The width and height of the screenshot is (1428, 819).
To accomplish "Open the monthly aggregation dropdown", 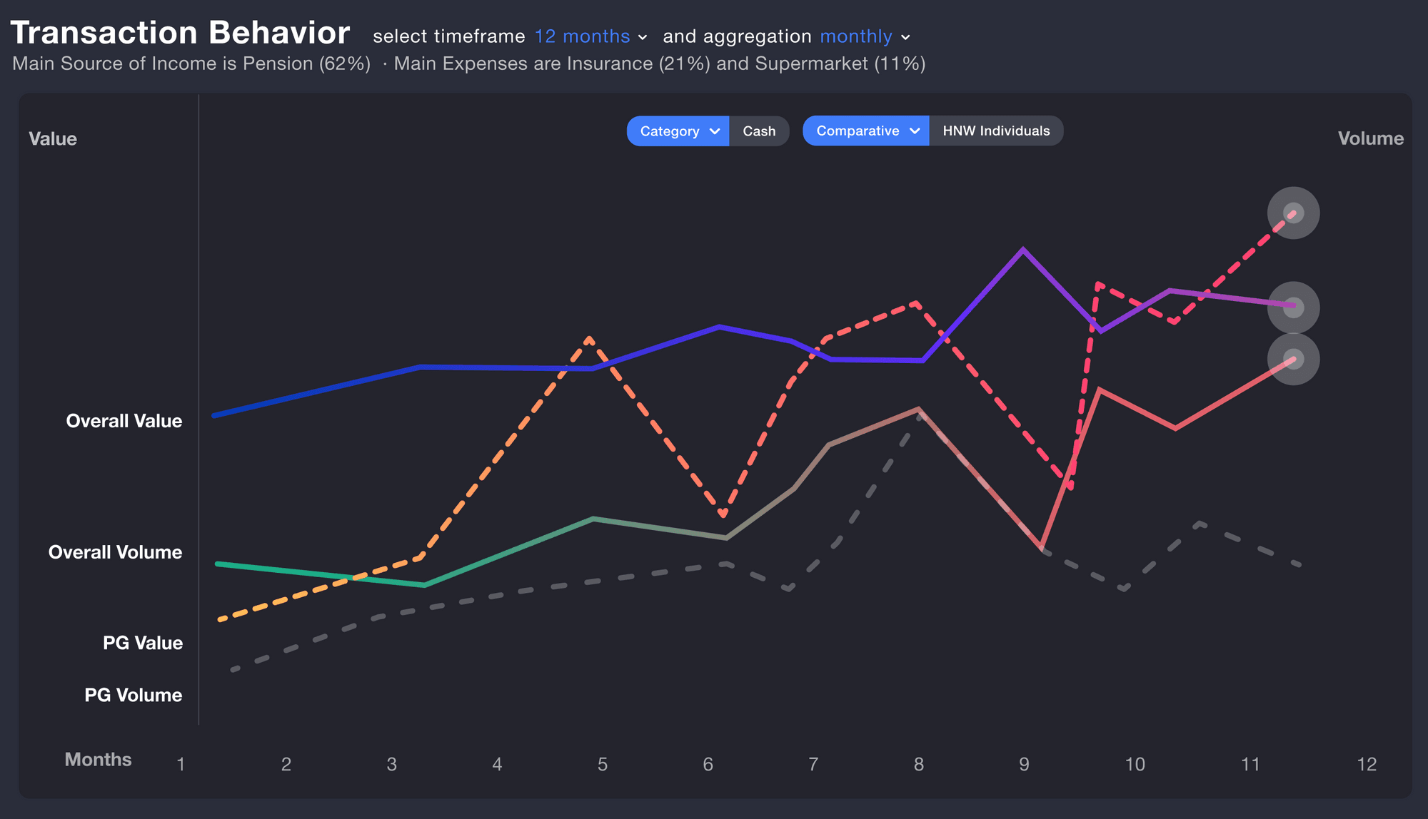I will click(x=865, y=36).
